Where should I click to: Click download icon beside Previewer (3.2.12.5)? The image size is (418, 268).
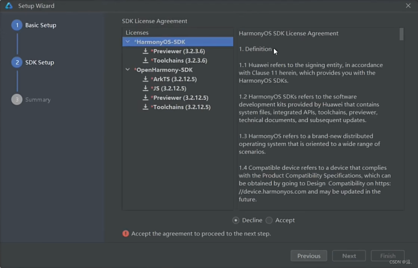tap(145, 98)
